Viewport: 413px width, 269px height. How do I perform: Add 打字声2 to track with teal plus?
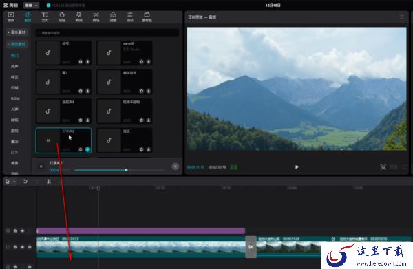pos(87,149)
